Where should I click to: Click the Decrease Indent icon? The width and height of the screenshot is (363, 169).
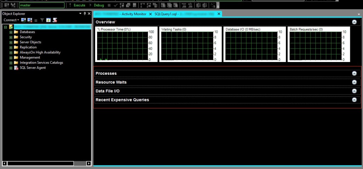pyautogui.click(x=199, y=5)
